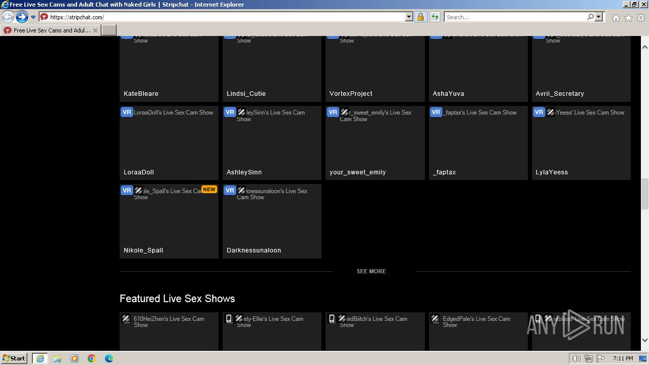Launch Windows Media Player from the taskbar
This screenshot has height=365, width=649.
click(75, 358)
